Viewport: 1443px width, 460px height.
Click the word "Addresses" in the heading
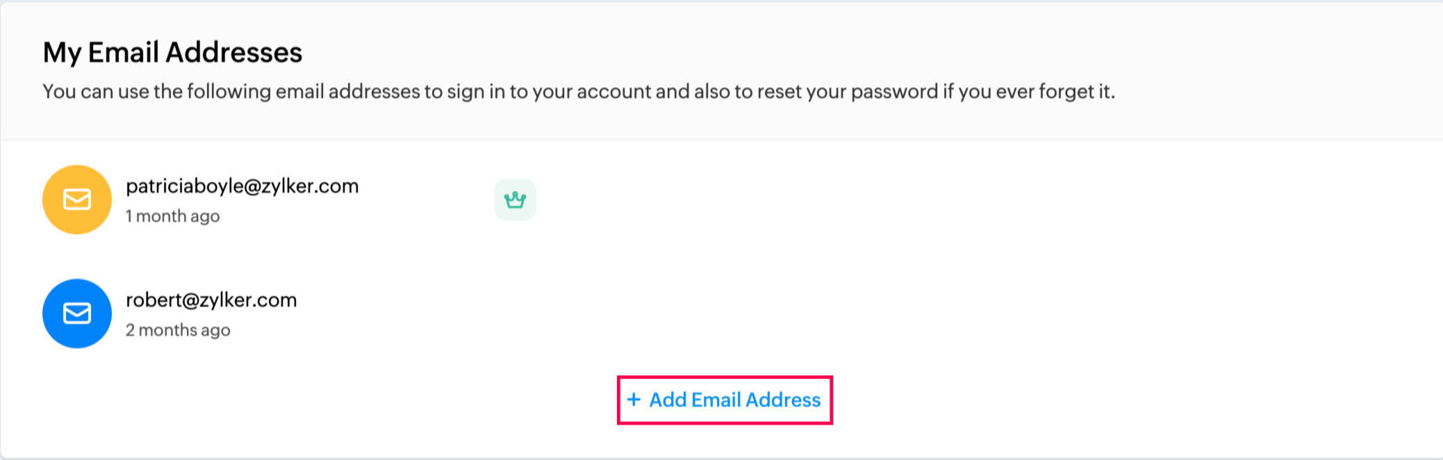[x=233, y=53]
